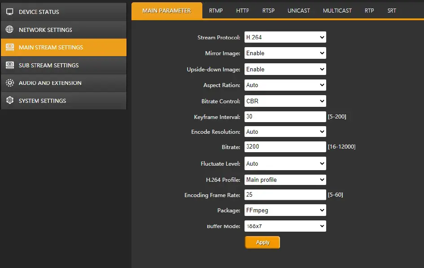Viewport: 424px width, 268px height.
Task: Switch to the Main Parameter tab
Action: (166, 11)
